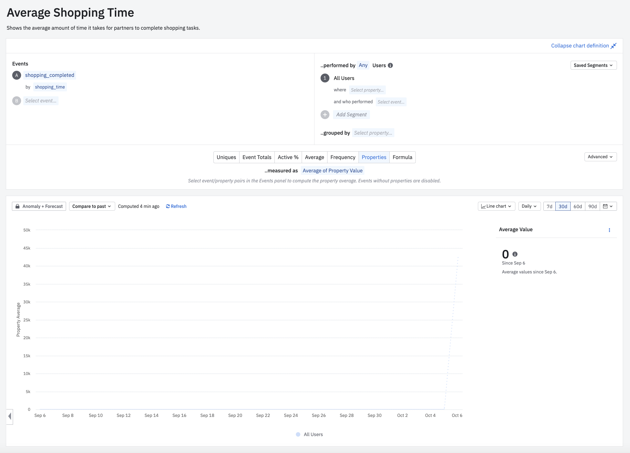Expand the Advanced options dropdown
This screenshot has height=453, width=630.
pos(600,157)
